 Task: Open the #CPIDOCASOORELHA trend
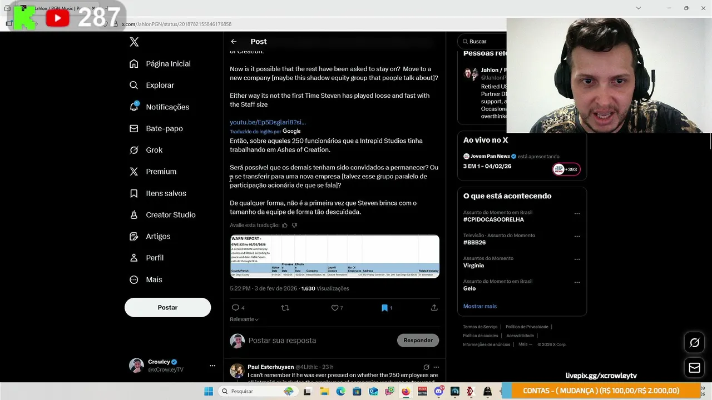(493, 219)
